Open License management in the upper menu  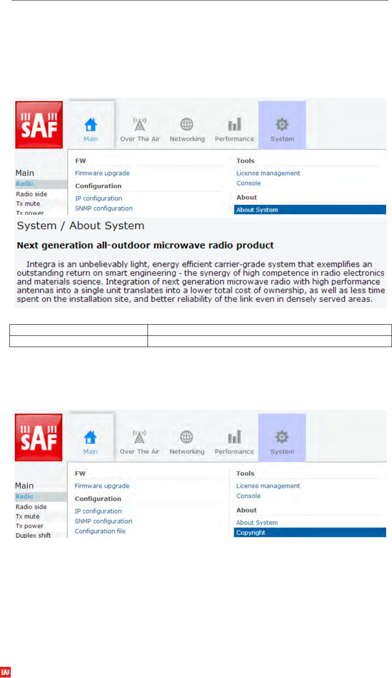[268, 173]
